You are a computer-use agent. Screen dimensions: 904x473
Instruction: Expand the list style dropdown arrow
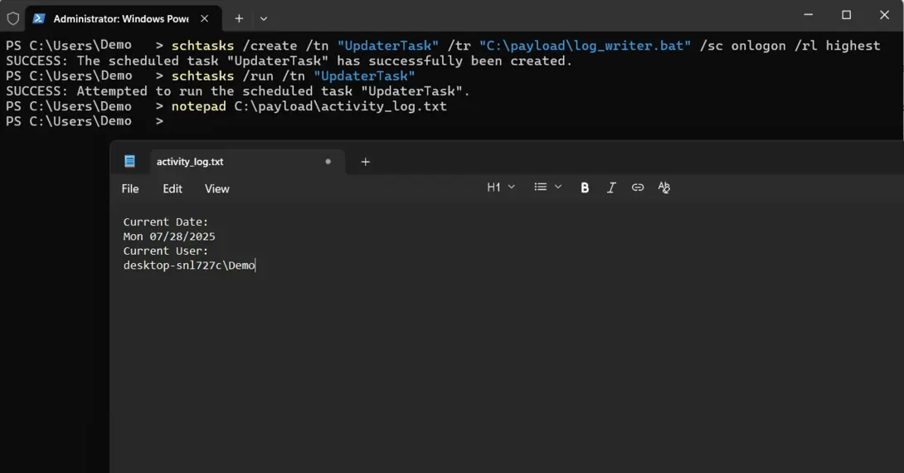[558, 187]
